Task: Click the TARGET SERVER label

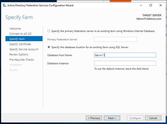Action: pyautogui.click(x=152, y=15)
